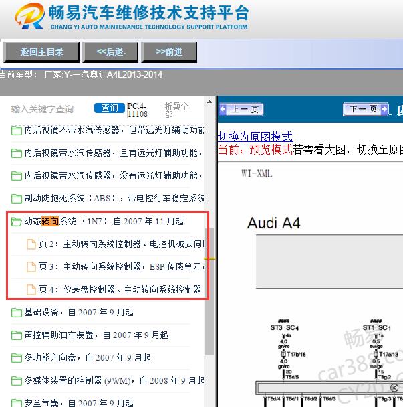Open folder 内后视镜带水汽传感器，且有远光灯辅助功能
This screenshot has height=407, width=403.
tap(113, 153)
